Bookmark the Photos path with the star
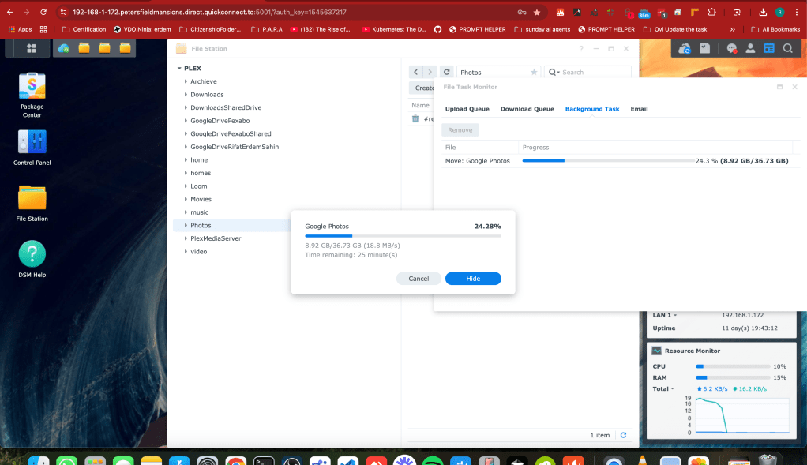Image resolution: width=807 pixels, height=465 pixels. pyautogui.click(x=534, y=73)
